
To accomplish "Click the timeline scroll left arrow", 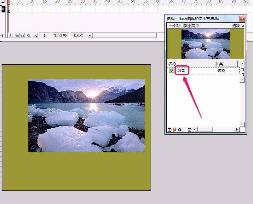I will [90, 35].
